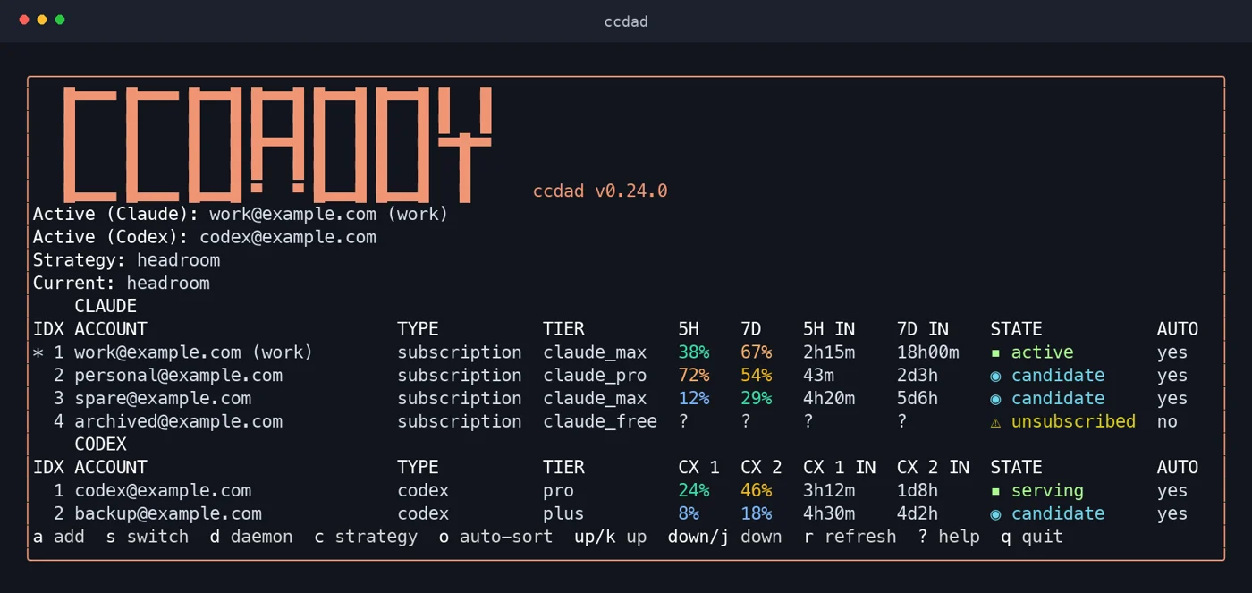Click the 46% CX 2 value
The height and width of the screenshot is (593, 1252).
pos(757,491)
